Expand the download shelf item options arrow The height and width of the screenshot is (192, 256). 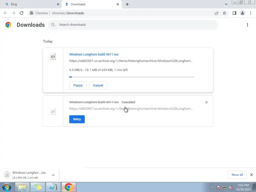[x=53, y=175]
